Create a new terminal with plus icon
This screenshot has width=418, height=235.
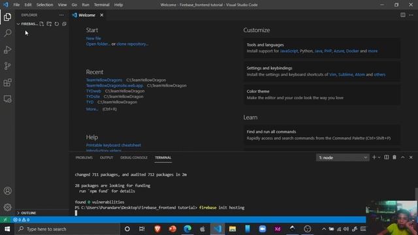click(x=374, y=157)
